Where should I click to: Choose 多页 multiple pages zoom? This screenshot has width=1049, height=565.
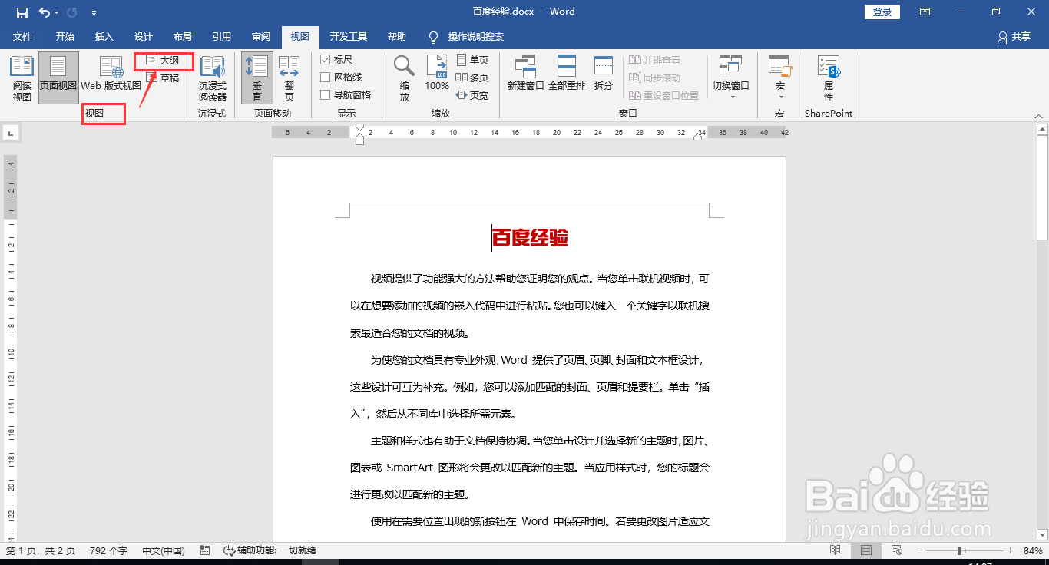[472, 78]
